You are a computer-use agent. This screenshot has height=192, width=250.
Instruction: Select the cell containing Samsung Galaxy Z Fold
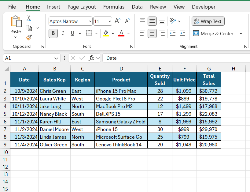[x=121, y=122]
